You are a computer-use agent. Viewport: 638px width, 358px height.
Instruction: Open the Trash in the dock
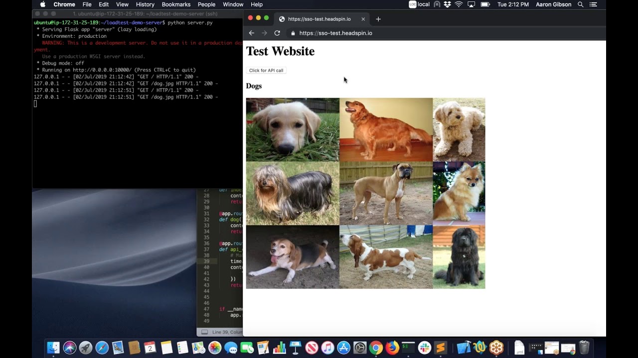[x=584, y=348]
